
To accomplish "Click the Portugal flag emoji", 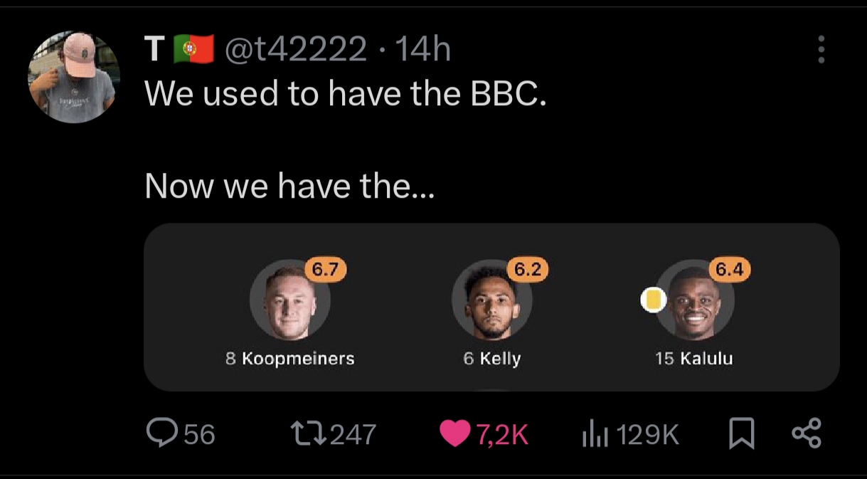I will click(194, 49).
